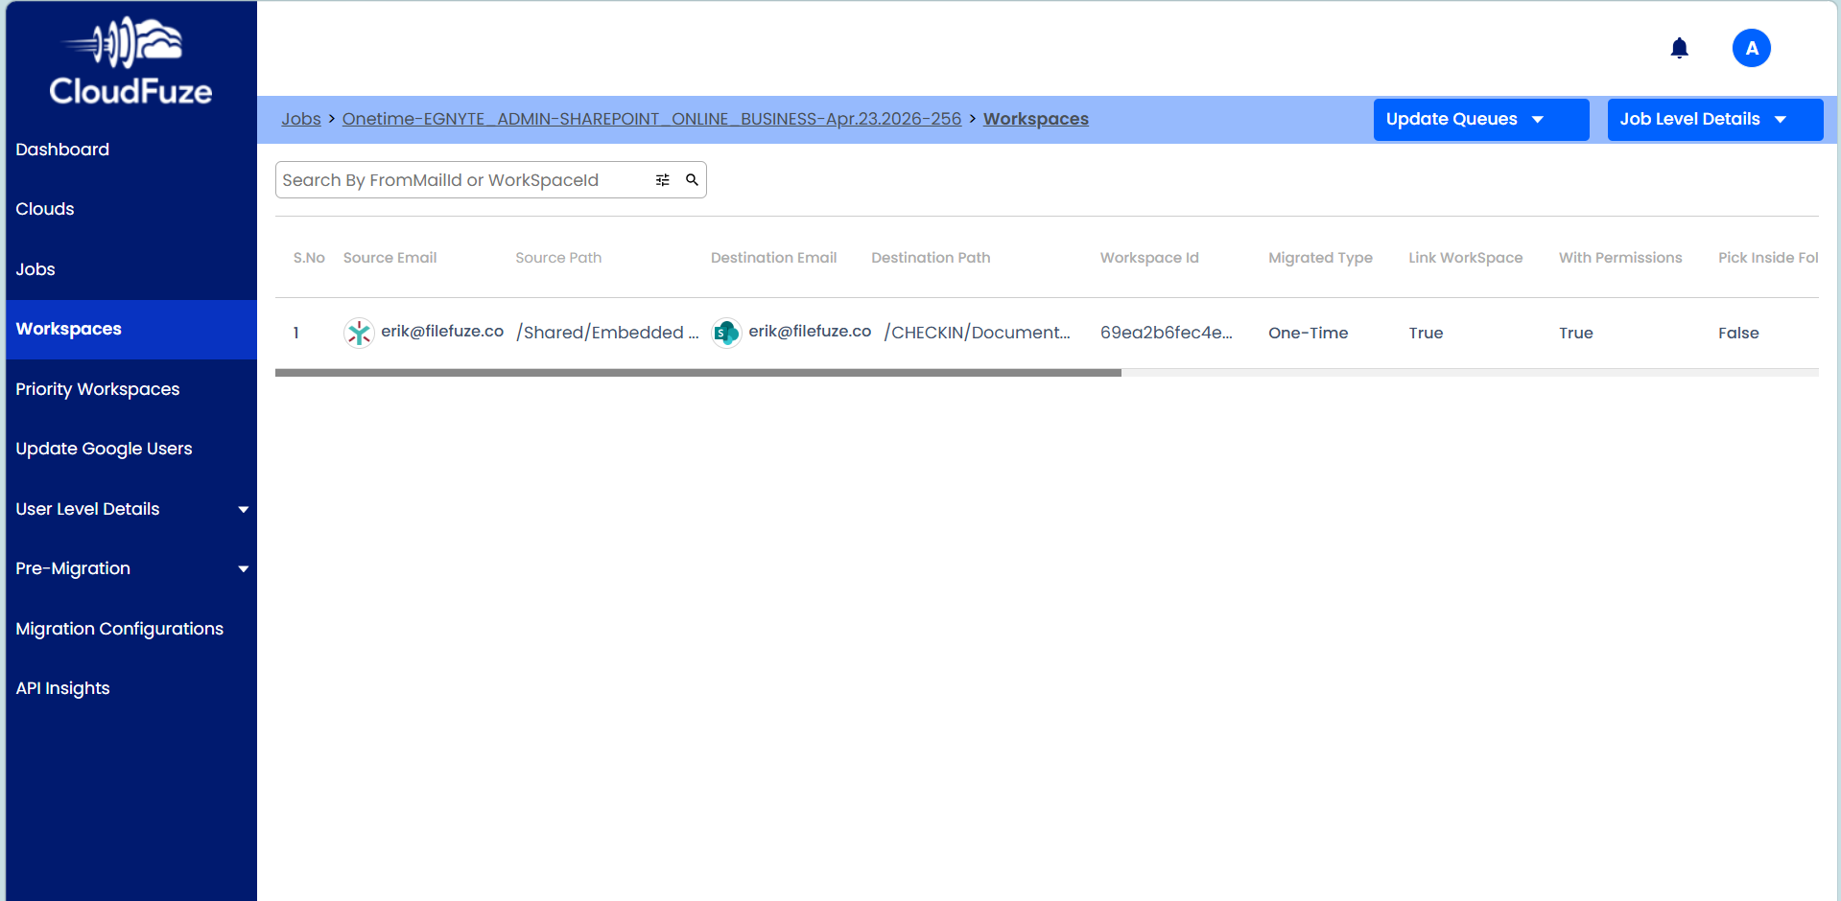Click the Link WorkSpace column header
Viewport: 1841px width, 901px height.
[1465, 258]
